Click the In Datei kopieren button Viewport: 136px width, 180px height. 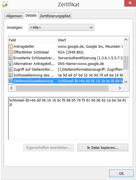103,148
